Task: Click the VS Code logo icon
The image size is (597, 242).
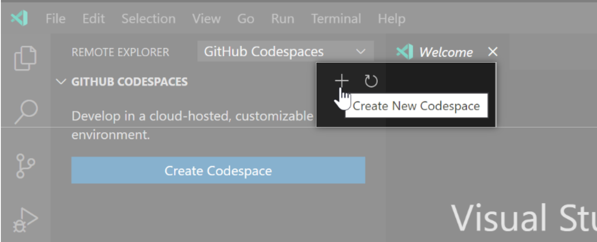Action: tap(19, 18)
